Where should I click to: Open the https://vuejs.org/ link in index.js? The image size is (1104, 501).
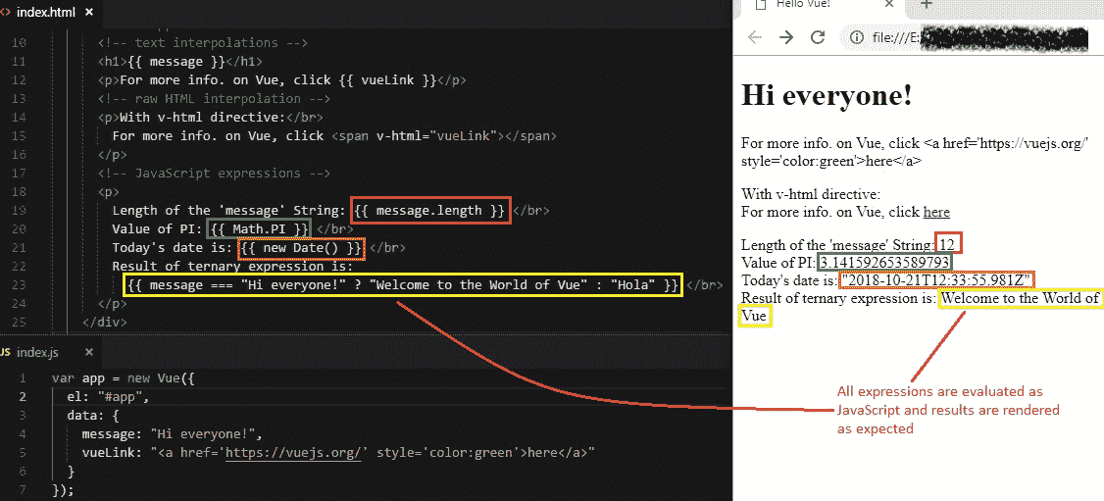(x=293, y=452)
